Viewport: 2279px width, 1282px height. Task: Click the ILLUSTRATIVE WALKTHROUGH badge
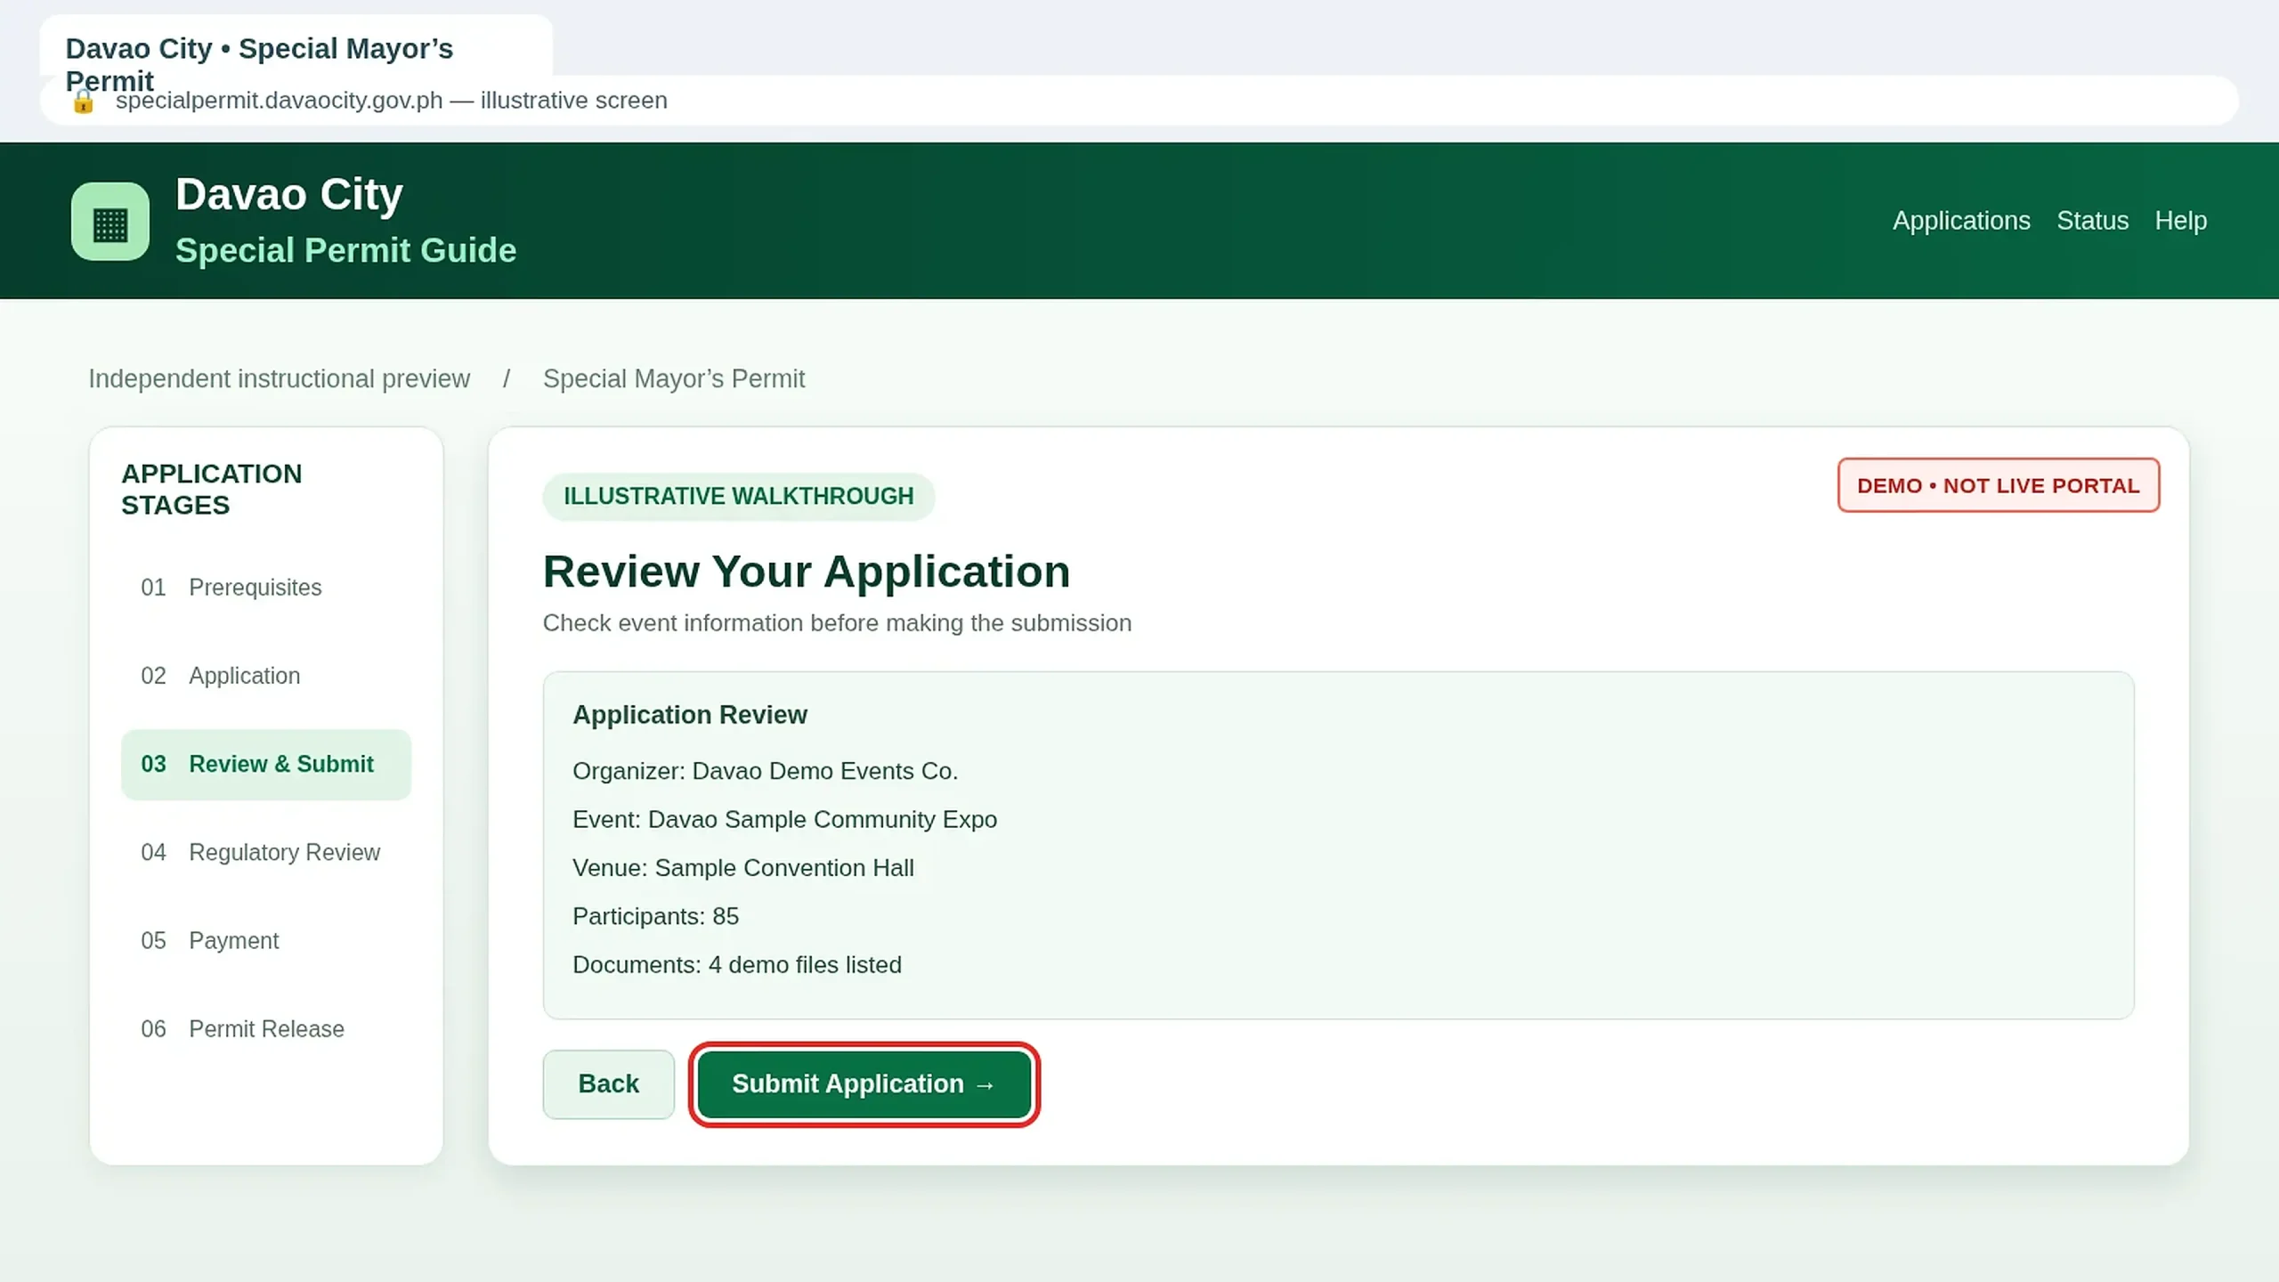[739, 497]
